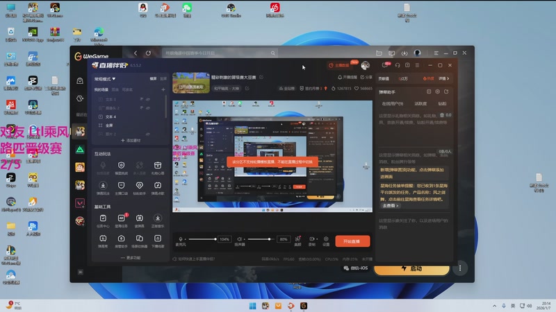
Task: Open the 星海任务 tool with red badge
Action: tap(121, 218)
